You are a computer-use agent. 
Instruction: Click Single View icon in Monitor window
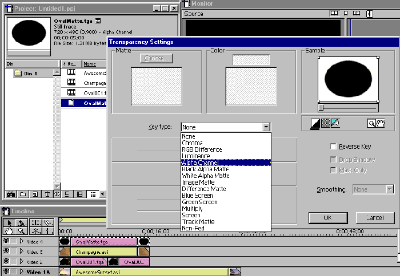346,13
